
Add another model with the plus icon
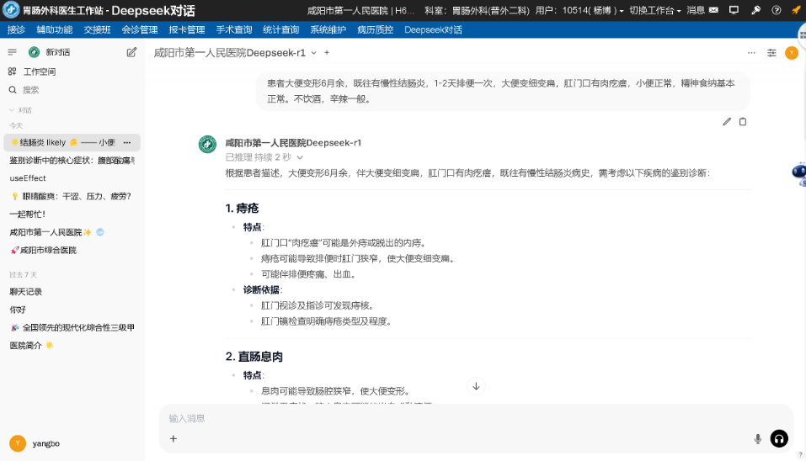tap(327, 52)
